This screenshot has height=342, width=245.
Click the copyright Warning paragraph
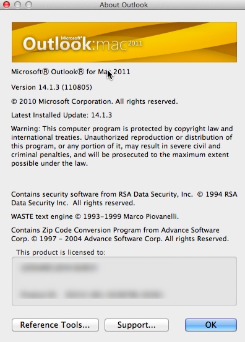(122, 146)
